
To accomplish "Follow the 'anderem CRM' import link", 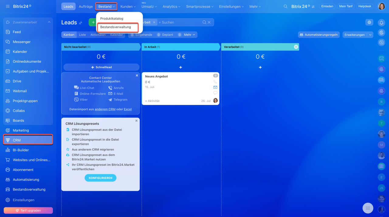I will pos(105,109).
